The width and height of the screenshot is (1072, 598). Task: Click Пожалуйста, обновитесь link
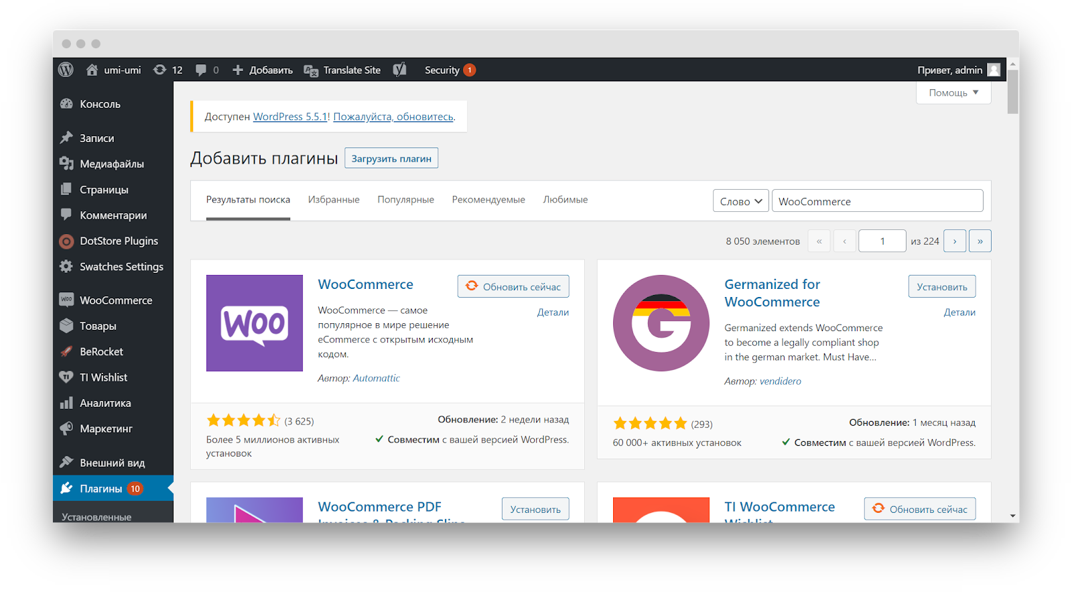pos(393,117)
